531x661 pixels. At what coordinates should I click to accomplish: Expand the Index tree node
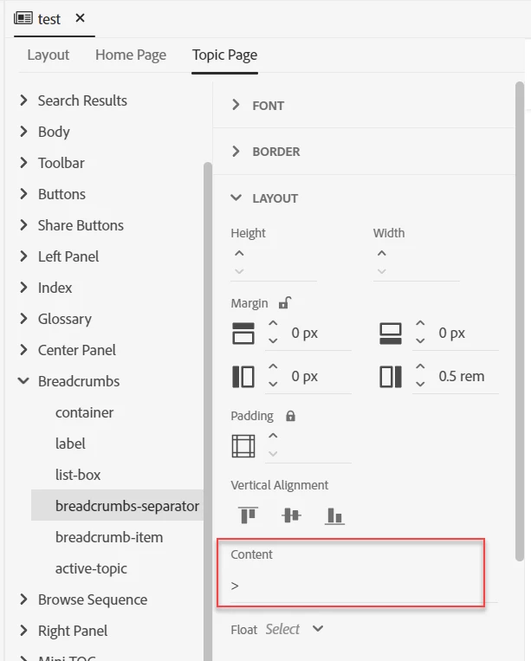point(23,288)
